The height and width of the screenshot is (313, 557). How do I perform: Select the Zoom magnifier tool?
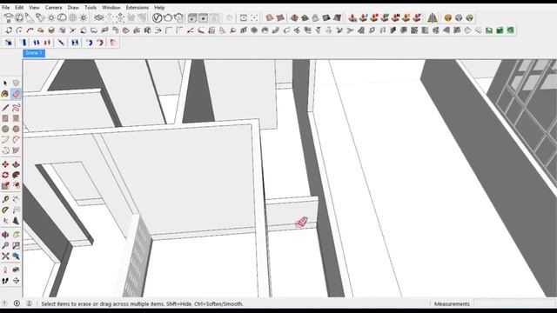[5, 245]
